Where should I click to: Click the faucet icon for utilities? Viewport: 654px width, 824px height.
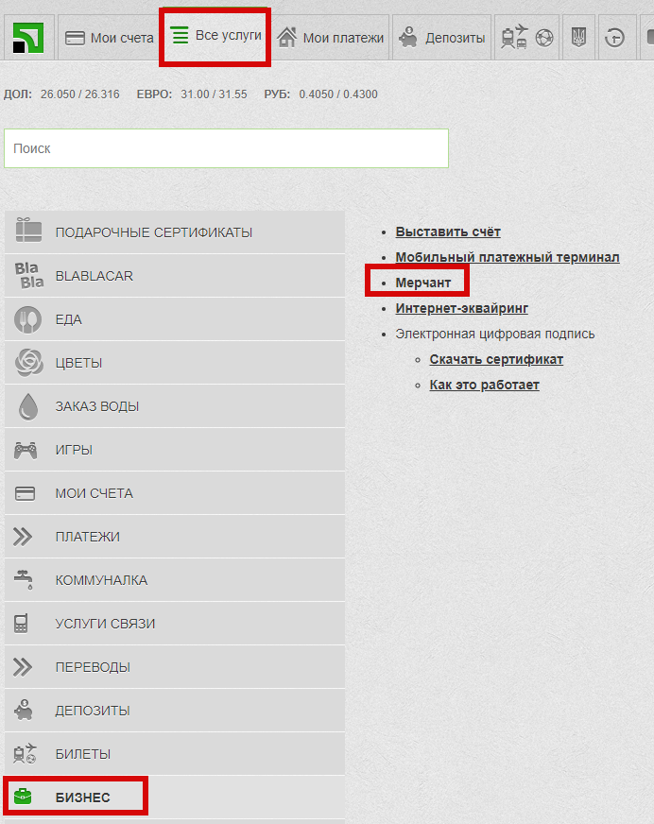point(25,579)
